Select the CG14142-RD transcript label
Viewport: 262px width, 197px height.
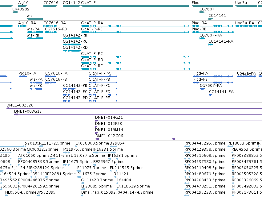[75, 48]
